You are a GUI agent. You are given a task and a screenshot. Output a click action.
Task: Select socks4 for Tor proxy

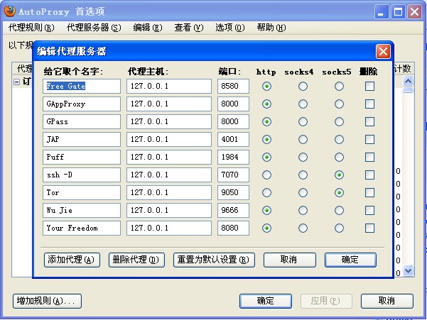click(x=303, y=192)
